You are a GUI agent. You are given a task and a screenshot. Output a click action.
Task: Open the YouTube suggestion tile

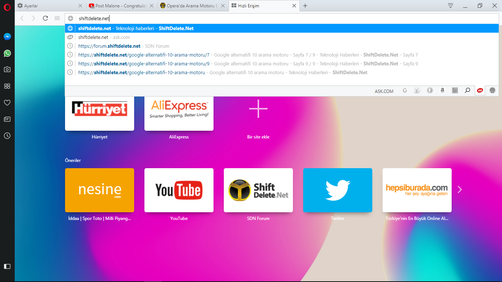coord(179,190)
